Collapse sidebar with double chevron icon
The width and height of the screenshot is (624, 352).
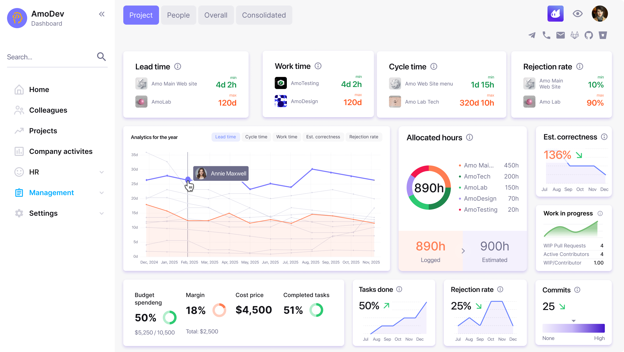pyautogui.click(x=102, y=14)
